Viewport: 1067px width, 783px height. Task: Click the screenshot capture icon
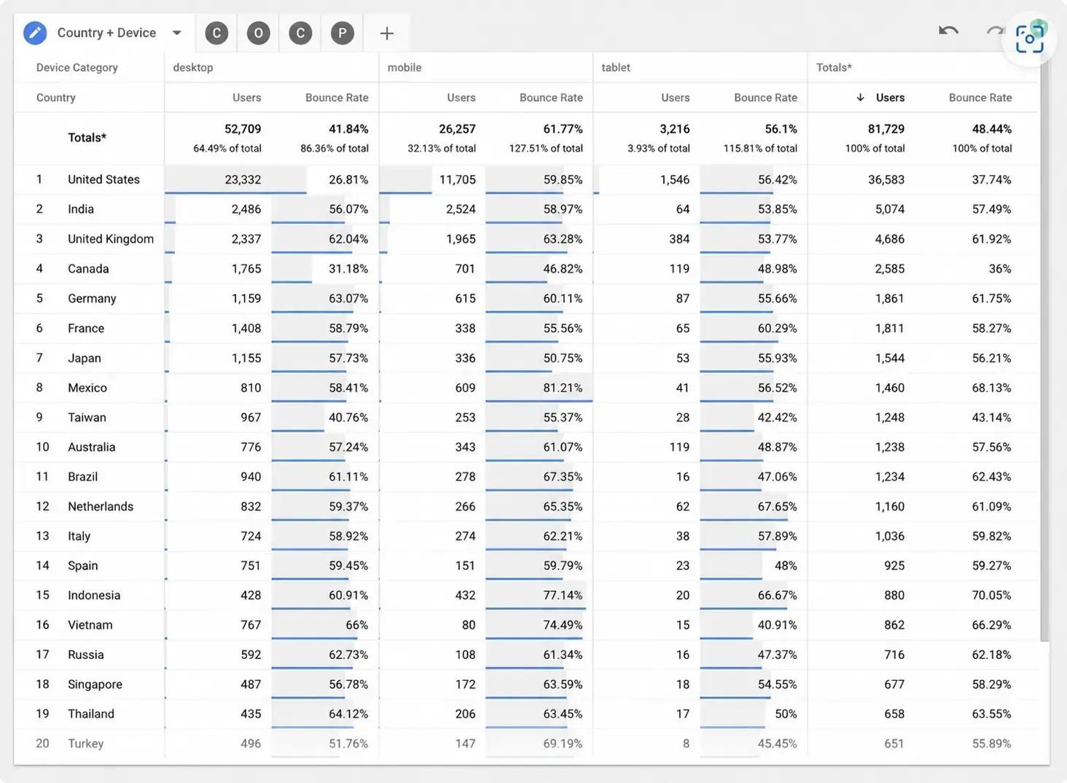pos(1029,39)
